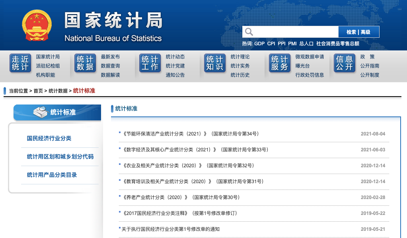Click date 2019-05-22
The height and width of the screenshot is (238, 407).
click(x=373, y=213)
